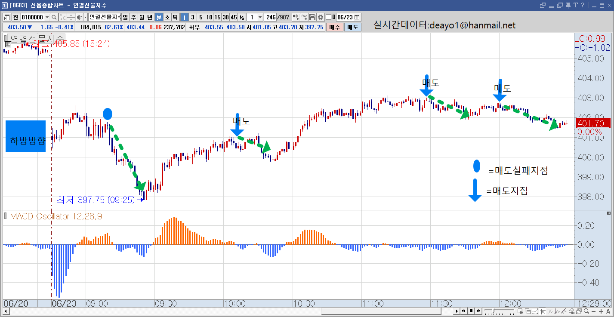Click the play button in replay controls
This screenshot has width=614, height=317.
click(x=457, y=311)
